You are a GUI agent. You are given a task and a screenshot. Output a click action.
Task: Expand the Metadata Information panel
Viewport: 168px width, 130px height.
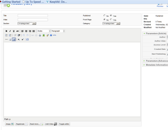coord(155,65)
